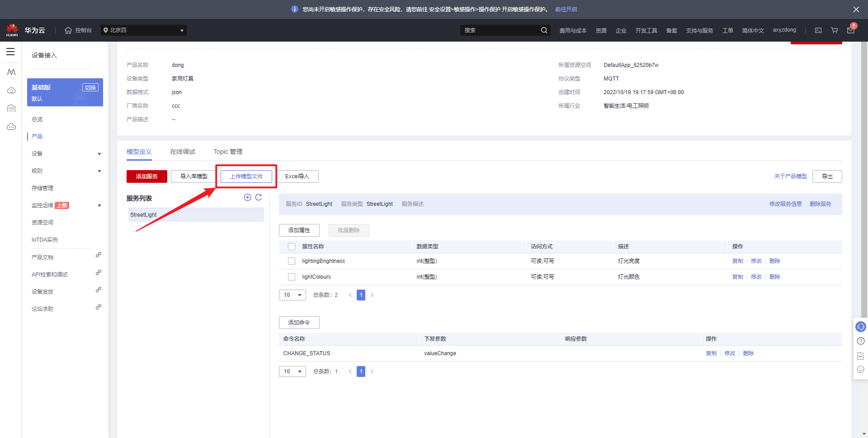
Task: Open the shopping cart icon
Action: (835, 30)
